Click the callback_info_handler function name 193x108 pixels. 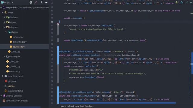84,96
